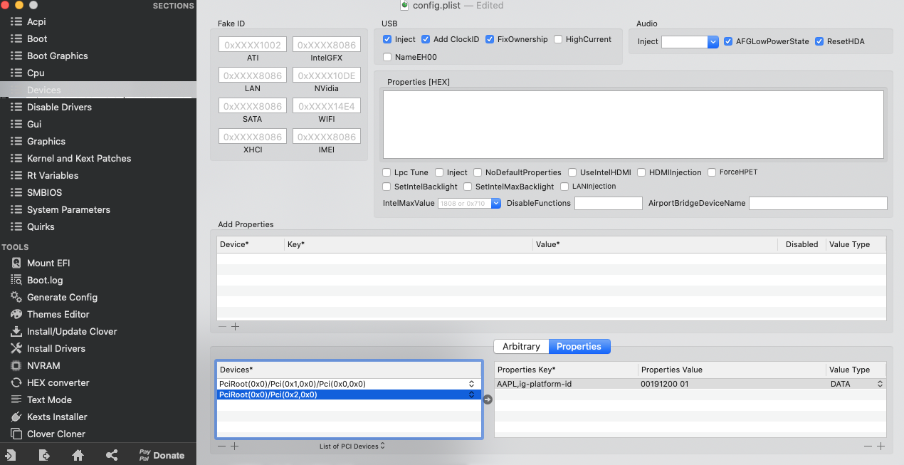The width and height of the screenshot is (904, 465).
Task: Add a new property key row
Action: point(881,446)
